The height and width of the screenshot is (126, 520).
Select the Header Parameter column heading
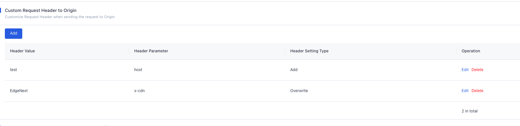tap(151, 51)
